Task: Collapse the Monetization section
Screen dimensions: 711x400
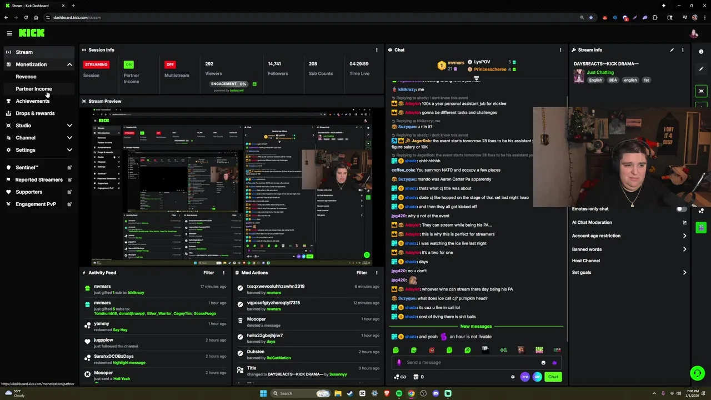Action: click(x=69, y=64)
